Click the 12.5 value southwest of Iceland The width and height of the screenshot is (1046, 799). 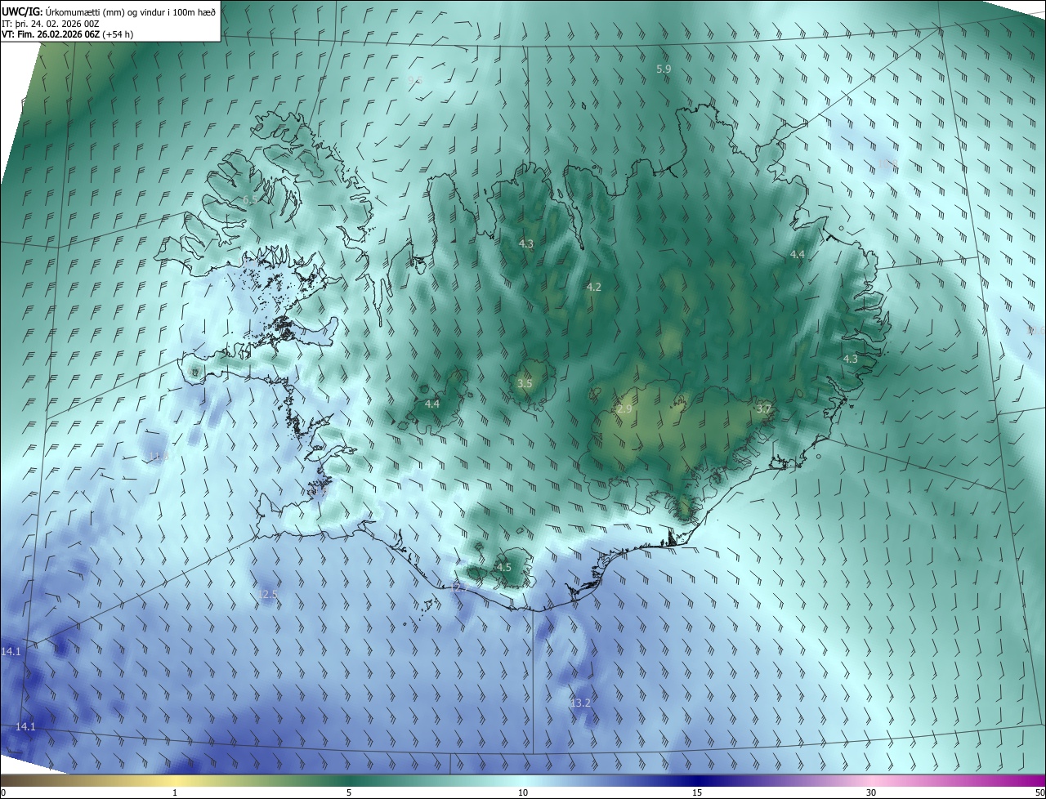pos(268,594)
